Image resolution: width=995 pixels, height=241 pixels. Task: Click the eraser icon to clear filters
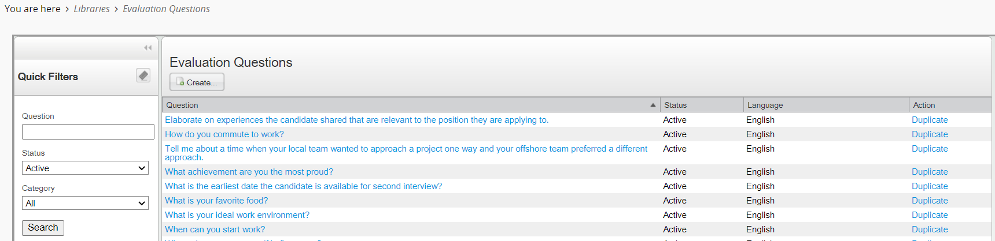(143, 76)
